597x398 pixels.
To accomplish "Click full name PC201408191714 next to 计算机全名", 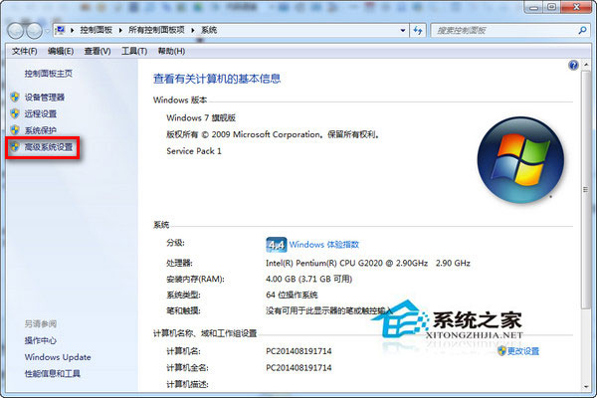I will coord(298,368).
